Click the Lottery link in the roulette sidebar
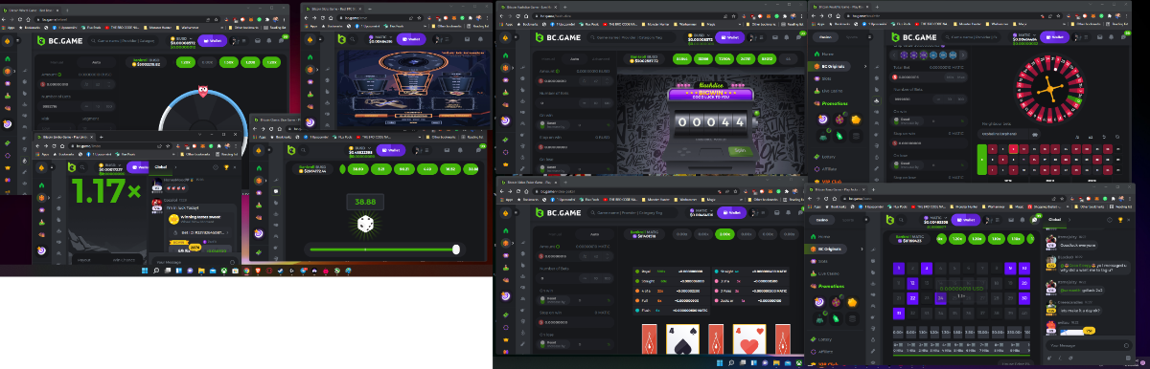Image resolution: width=1150 pixels, height=369 pixels. pyautogui.click(x=829, y=156)
